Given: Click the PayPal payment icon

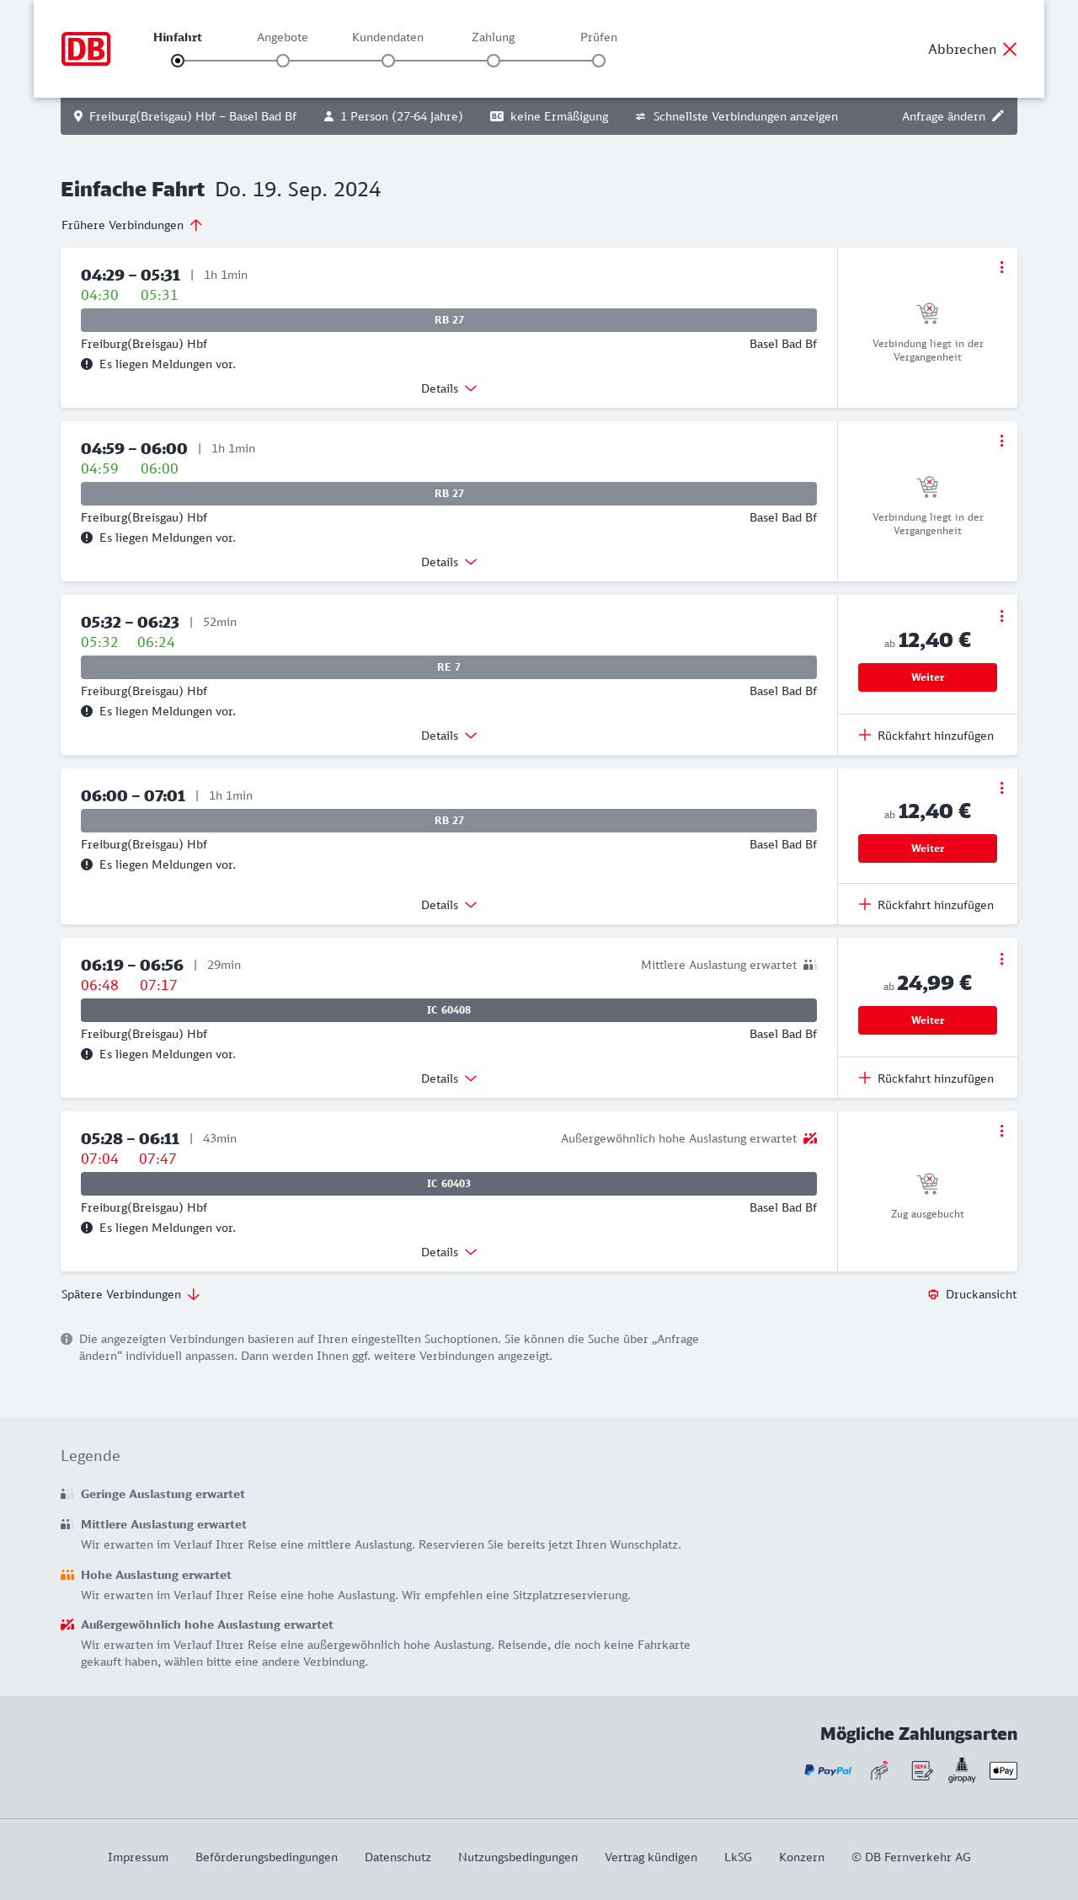Looking at the screenshot, I should [x=827, y=1770].
